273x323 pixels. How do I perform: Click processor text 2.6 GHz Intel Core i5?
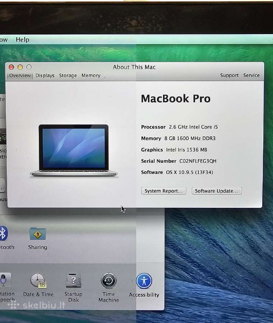[x=193, y=127]
